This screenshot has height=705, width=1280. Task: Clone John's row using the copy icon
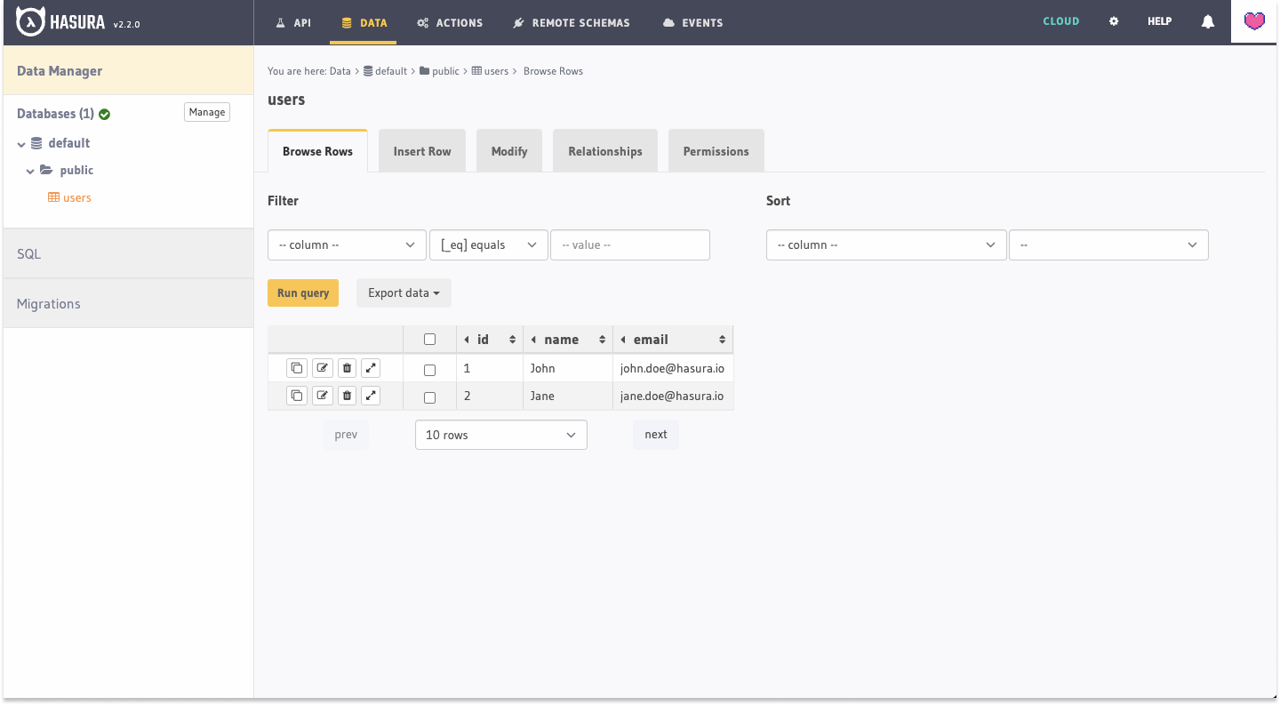point(296,367)
